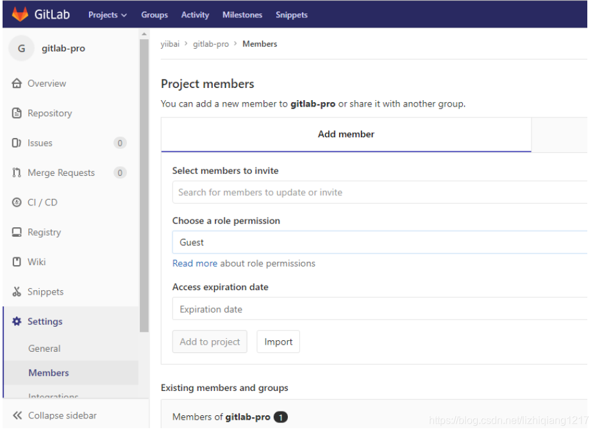The height and width of the screenshot is (432, 595).
Task: Click the Repository file icon
Action: pos(17,113)
